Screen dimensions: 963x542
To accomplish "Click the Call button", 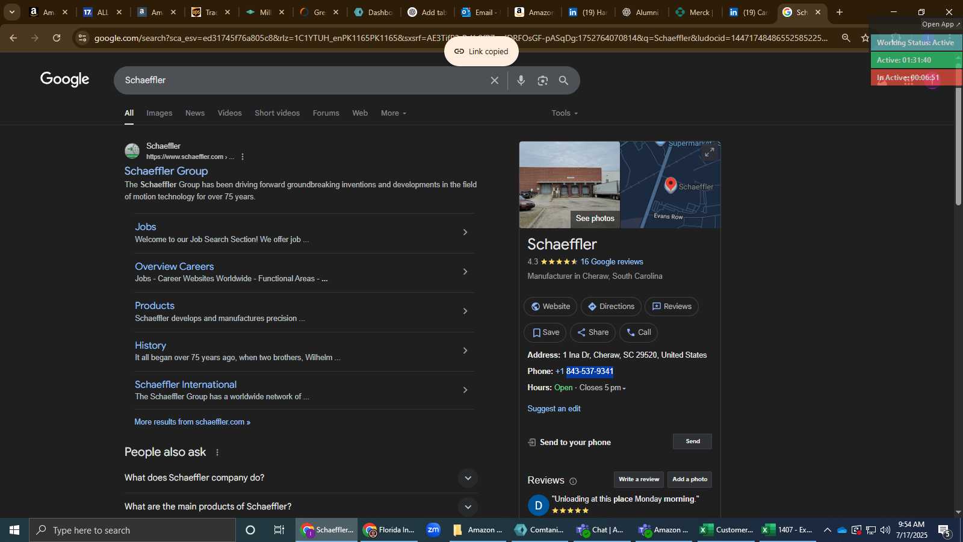I will tap(639, 332).
